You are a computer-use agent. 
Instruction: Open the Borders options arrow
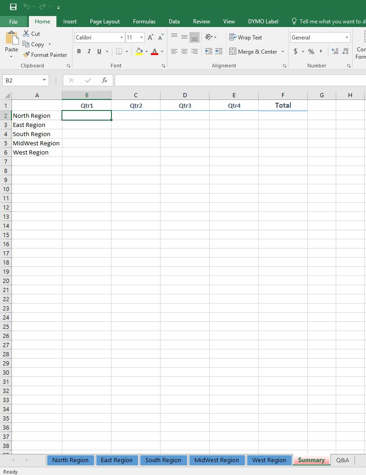click(127, 51)
